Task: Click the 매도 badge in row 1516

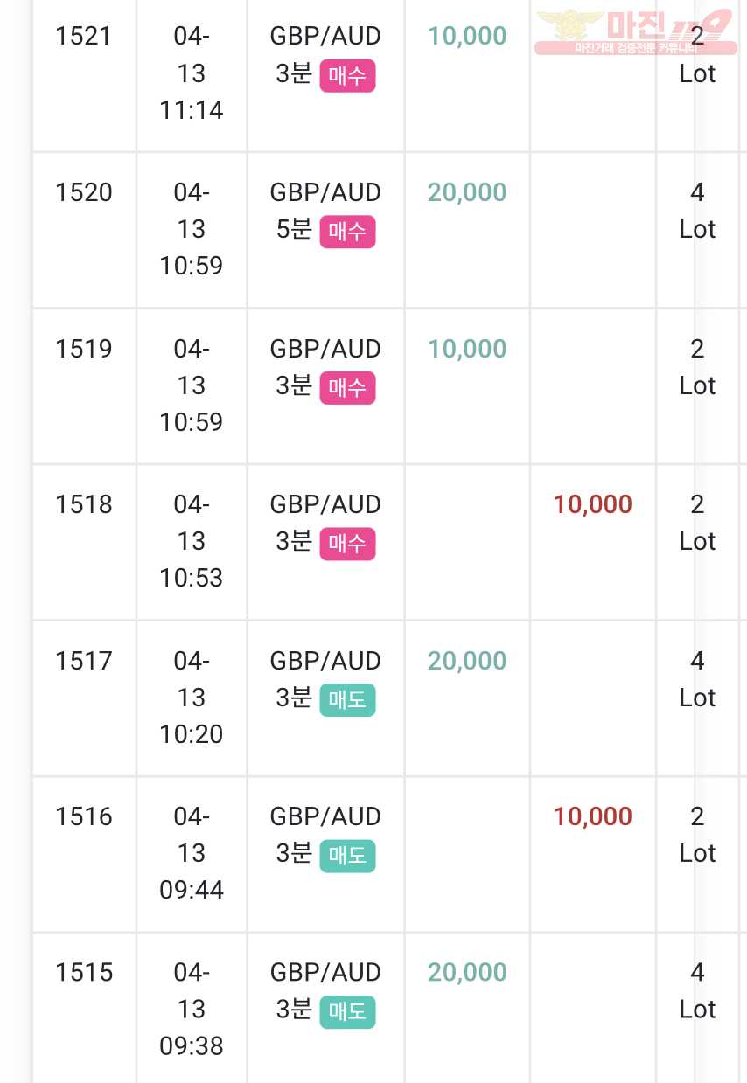Action: click(347, 857)
